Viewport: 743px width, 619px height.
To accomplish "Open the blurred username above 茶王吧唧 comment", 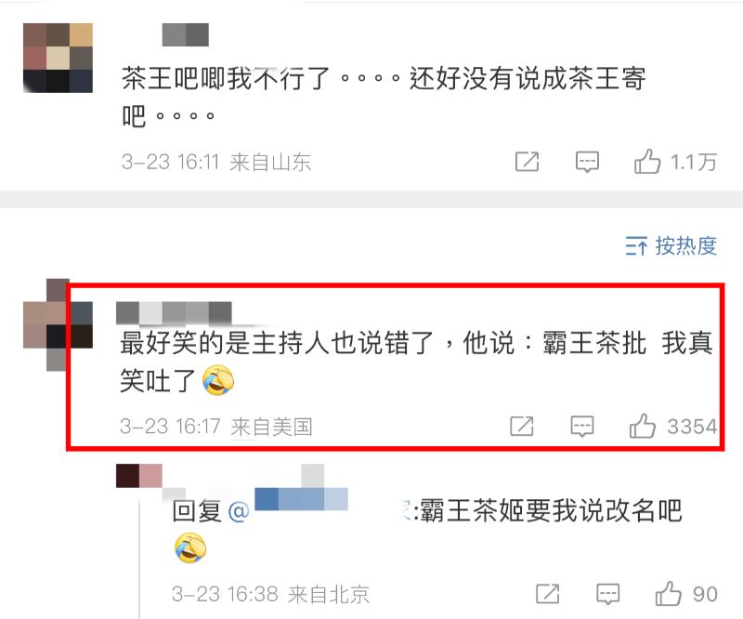I will (x=185, y=34).
